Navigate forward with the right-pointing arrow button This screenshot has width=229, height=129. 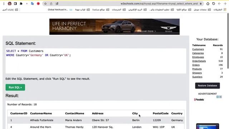225,4
